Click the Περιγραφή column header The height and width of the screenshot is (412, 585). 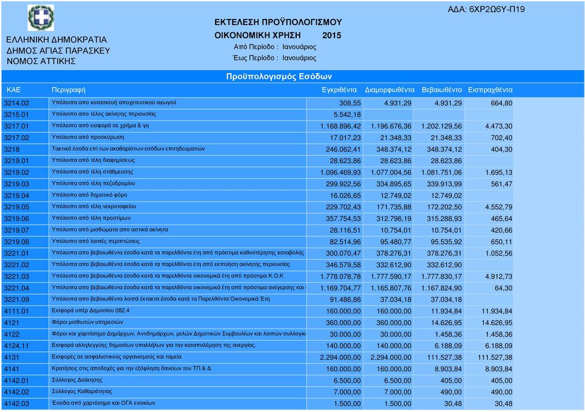point(69,90)
